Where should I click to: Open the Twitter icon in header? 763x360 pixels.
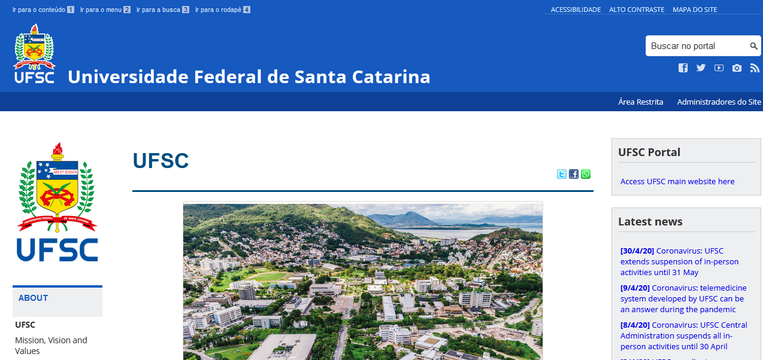point(701,68)
